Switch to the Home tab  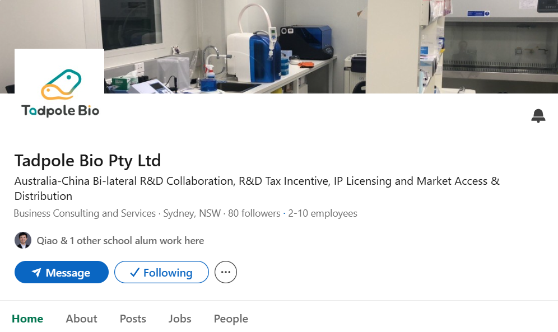27,319
